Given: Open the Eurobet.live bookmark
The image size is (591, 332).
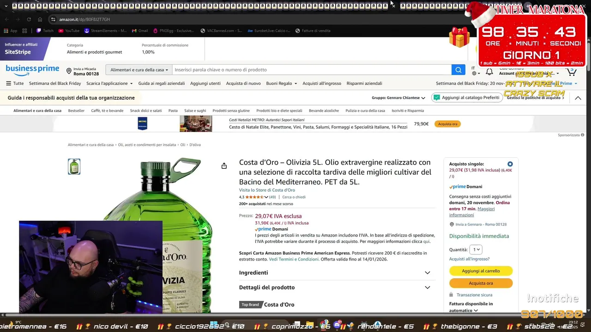Looking at the screenshot, I should coord(269,31).
